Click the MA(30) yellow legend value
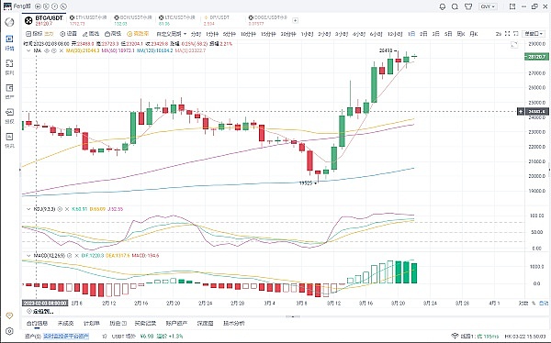Screen dimensions: 551x343 [x=83, y=50]
